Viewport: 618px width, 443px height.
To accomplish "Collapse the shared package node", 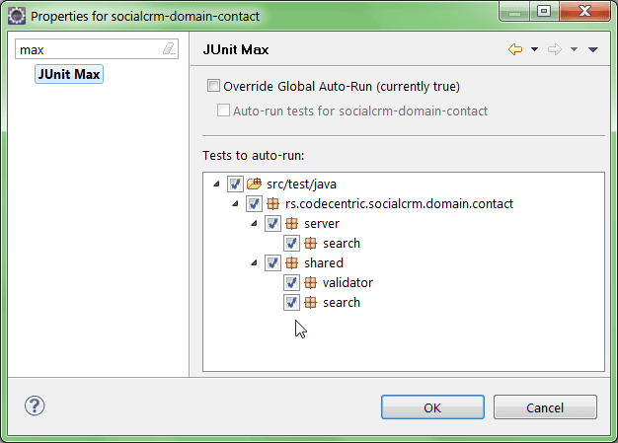I will (x=255, y=263).
